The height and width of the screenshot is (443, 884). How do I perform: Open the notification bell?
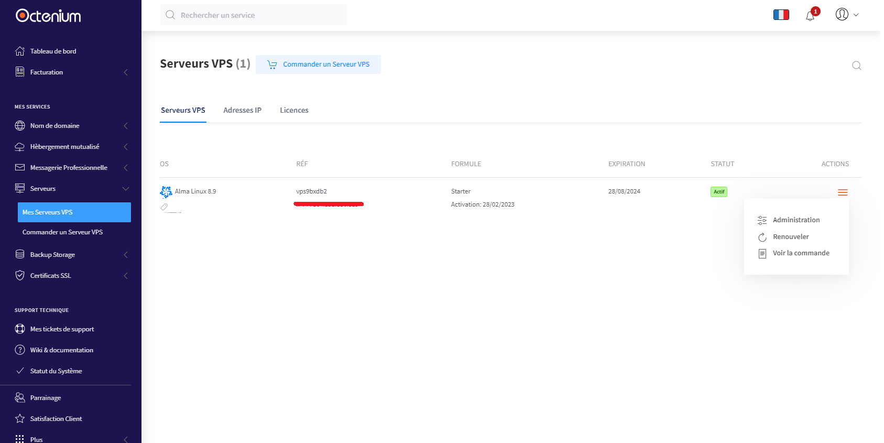(810, 16)
